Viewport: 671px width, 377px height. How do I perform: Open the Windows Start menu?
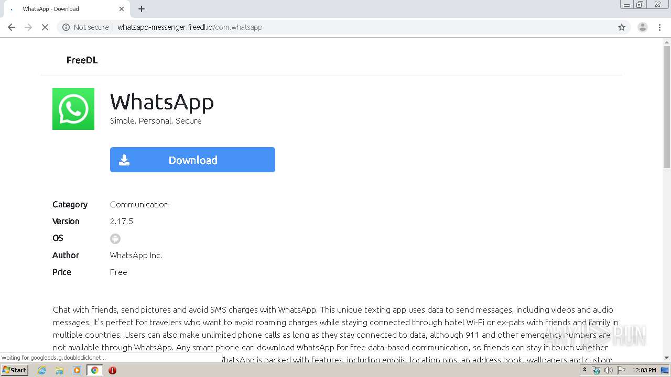15,370
